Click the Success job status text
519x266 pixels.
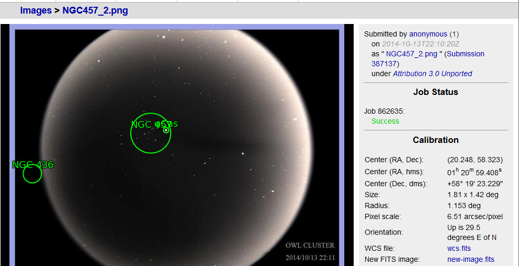tap(385, 121)
